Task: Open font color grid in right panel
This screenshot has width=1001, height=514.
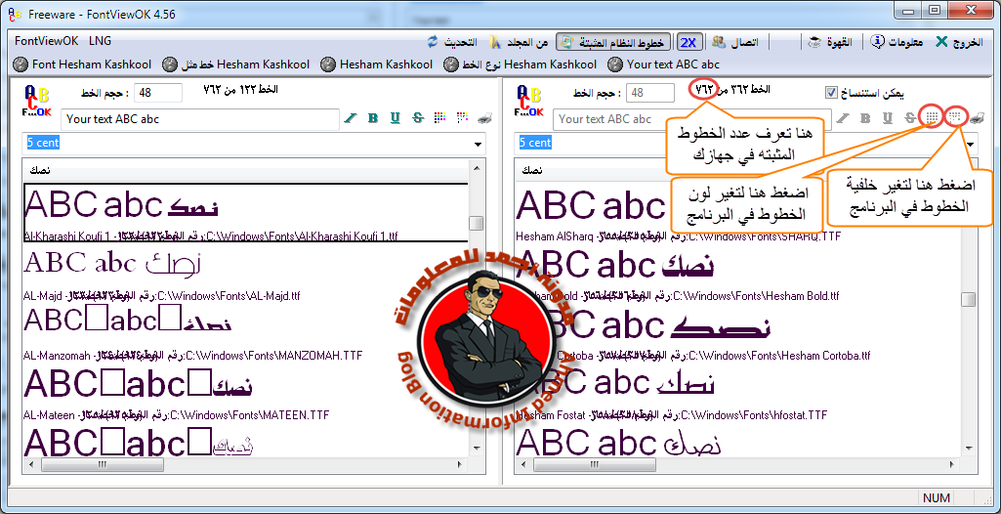Action: click(x=932, y=117)
